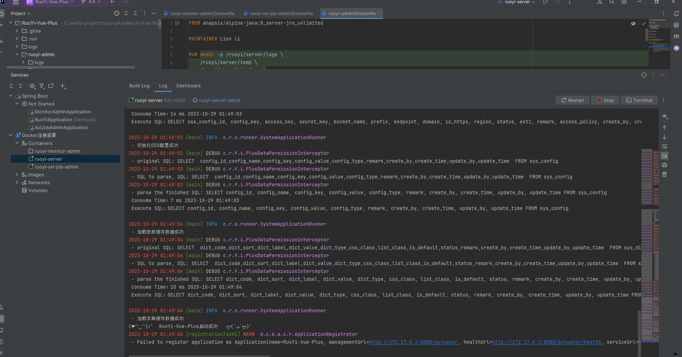Toggle soft-wrap in log output
The height and width of the screenshot is (357, 682).
pyautogui.click(x=664, y=146)
